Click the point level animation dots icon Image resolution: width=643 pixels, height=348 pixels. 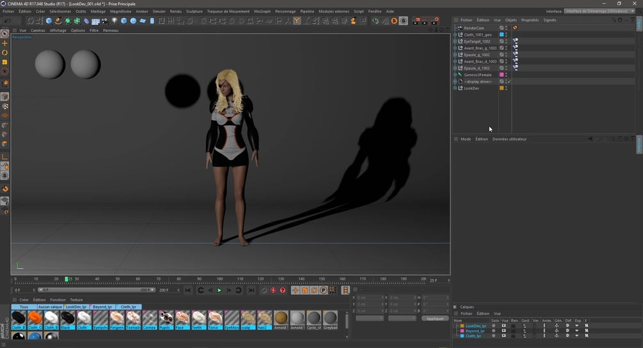coord(333,291)
